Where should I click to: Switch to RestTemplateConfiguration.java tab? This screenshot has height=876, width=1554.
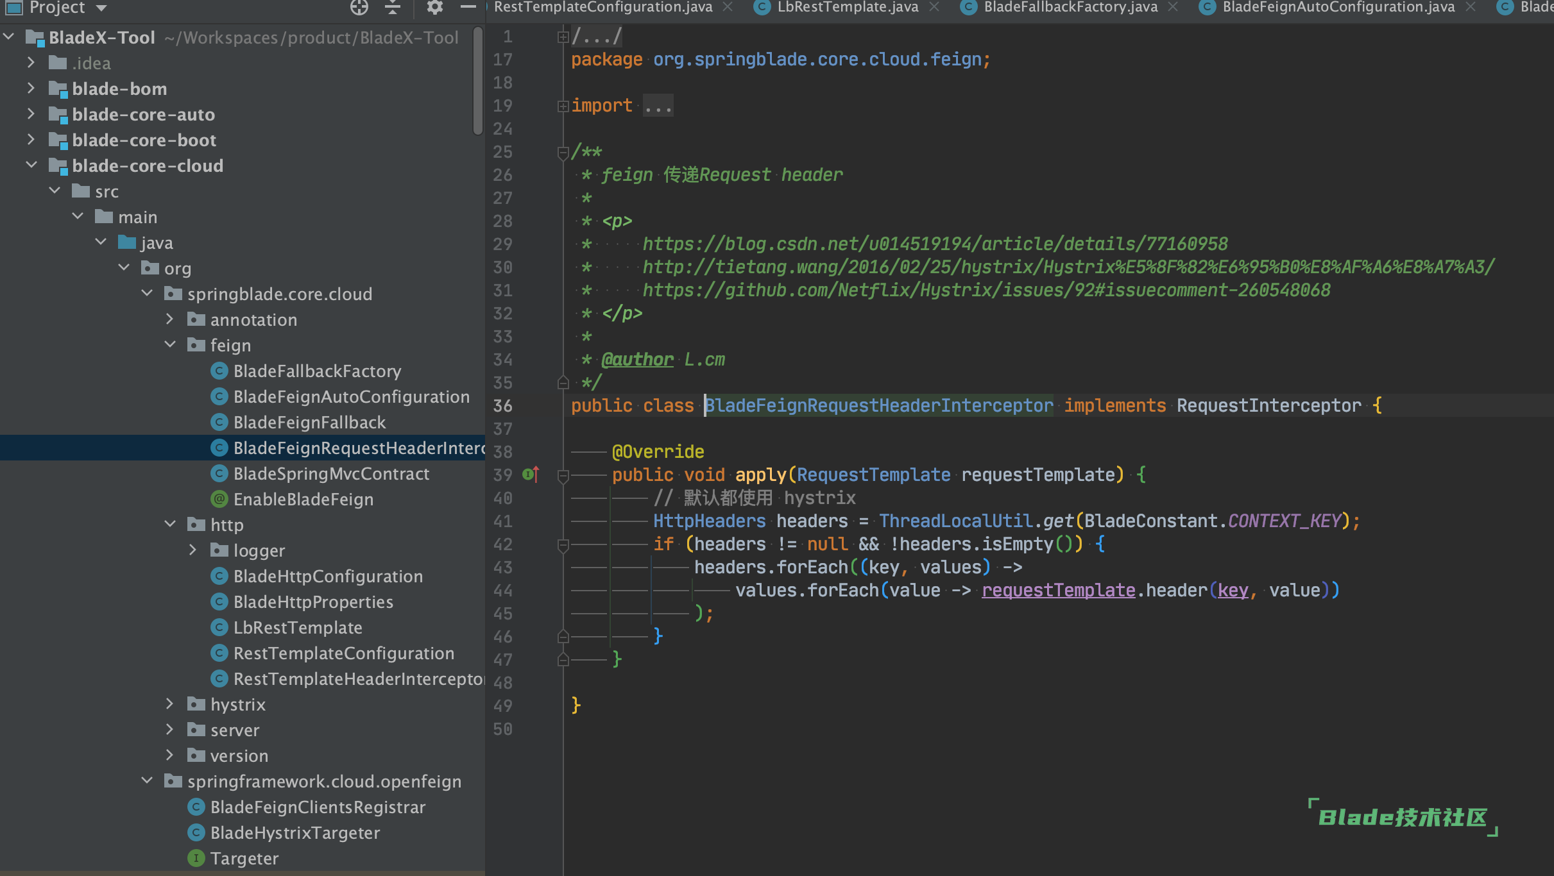click(x=603, y=7)
